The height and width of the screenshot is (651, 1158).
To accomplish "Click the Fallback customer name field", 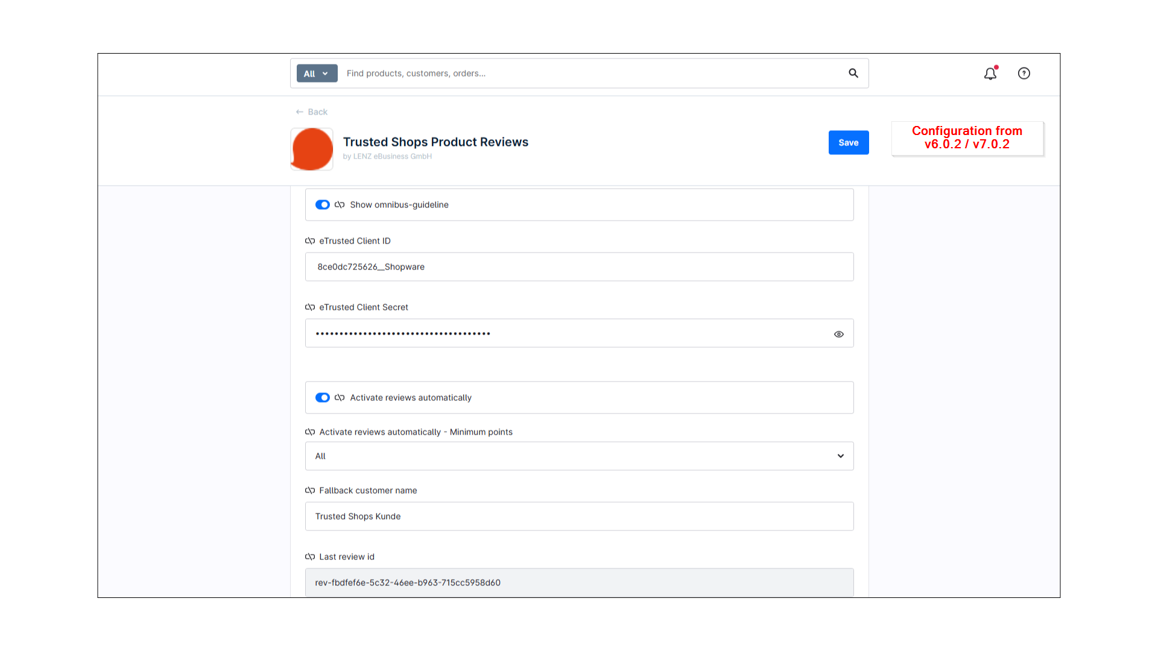I will [x=580, y=517].
